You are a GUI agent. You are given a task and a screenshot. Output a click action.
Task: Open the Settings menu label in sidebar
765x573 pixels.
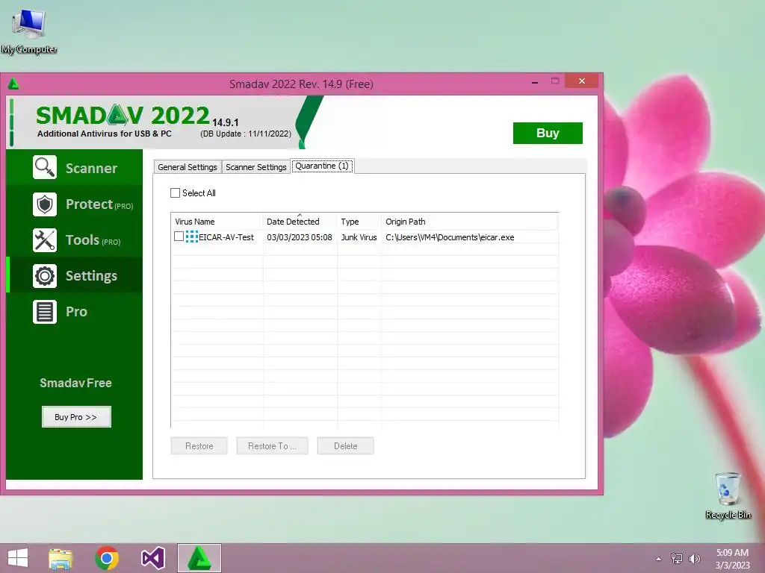[x=91, y=276]
